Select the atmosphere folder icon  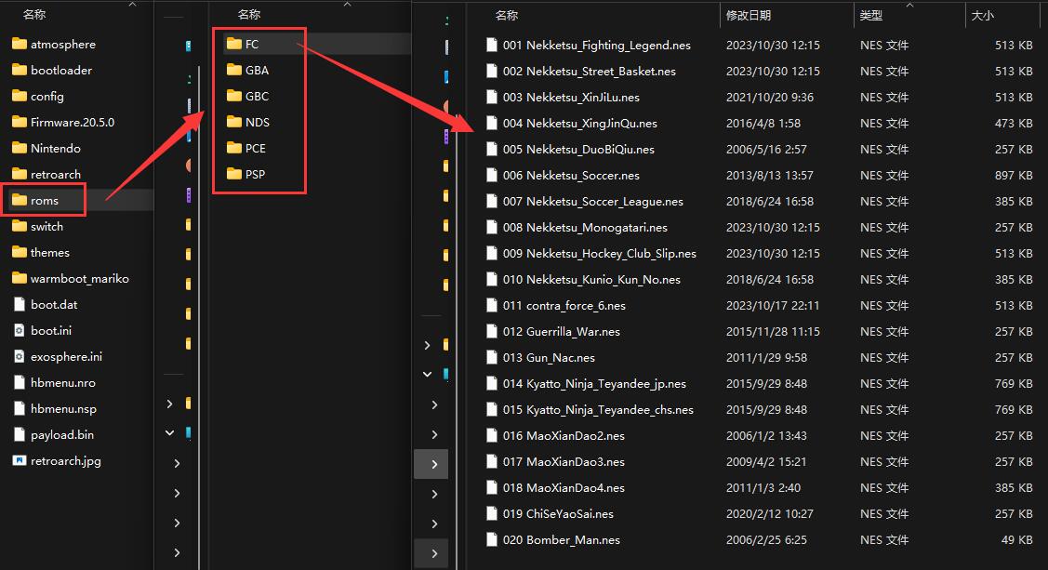[20, 44]
